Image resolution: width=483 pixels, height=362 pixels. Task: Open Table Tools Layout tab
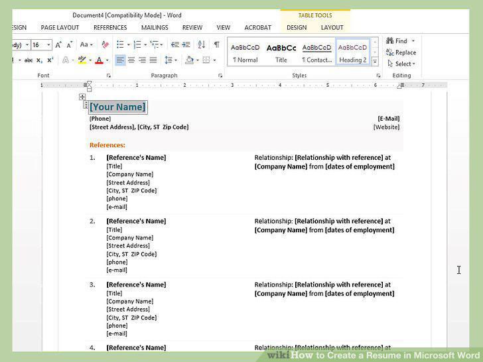(332, 27)
